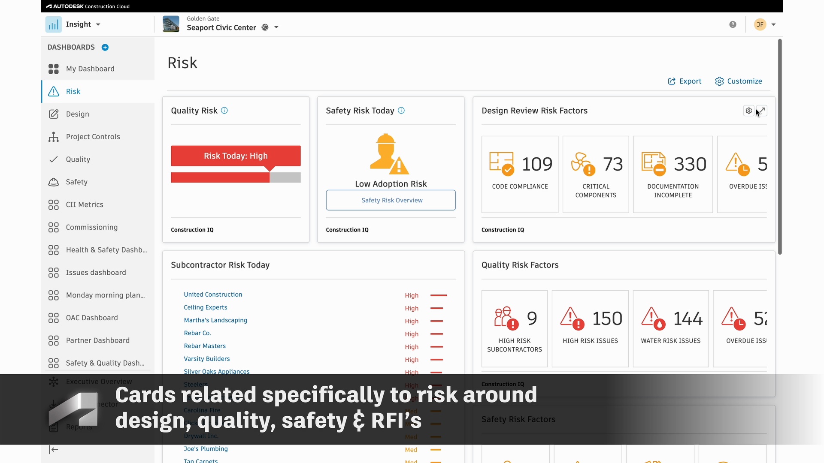This screenshot has width=824, height=463.
Task: Click the Safety Risk Overview button
Action: click(391, 200)
